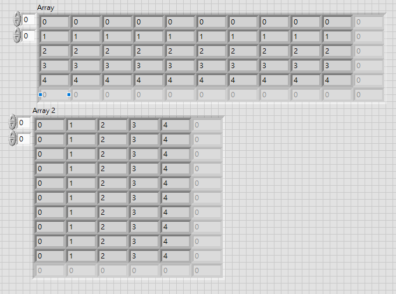Click the cell showing 3 in Array 2's first row
This screenshot has width=396, height=294.
144,125
